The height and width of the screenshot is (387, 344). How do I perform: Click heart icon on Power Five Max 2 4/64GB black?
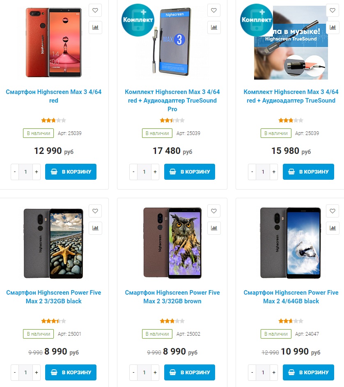point(333,211)
